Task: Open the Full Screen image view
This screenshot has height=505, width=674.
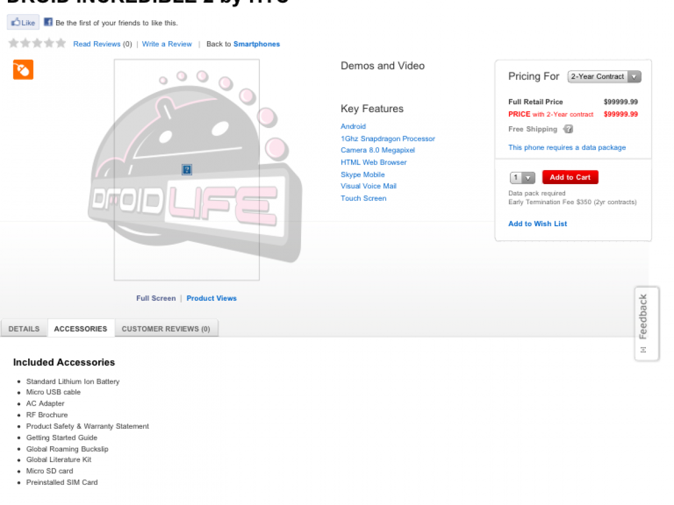Action: point(156,298)
